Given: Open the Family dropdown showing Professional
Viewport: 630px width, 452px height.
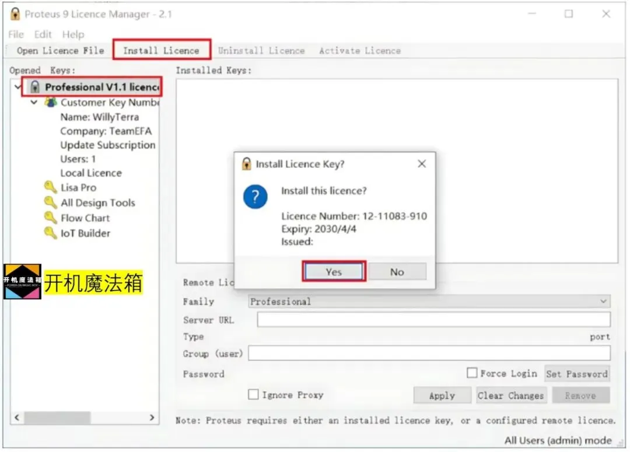Looking at the screenshot, I should click(429, 302).
